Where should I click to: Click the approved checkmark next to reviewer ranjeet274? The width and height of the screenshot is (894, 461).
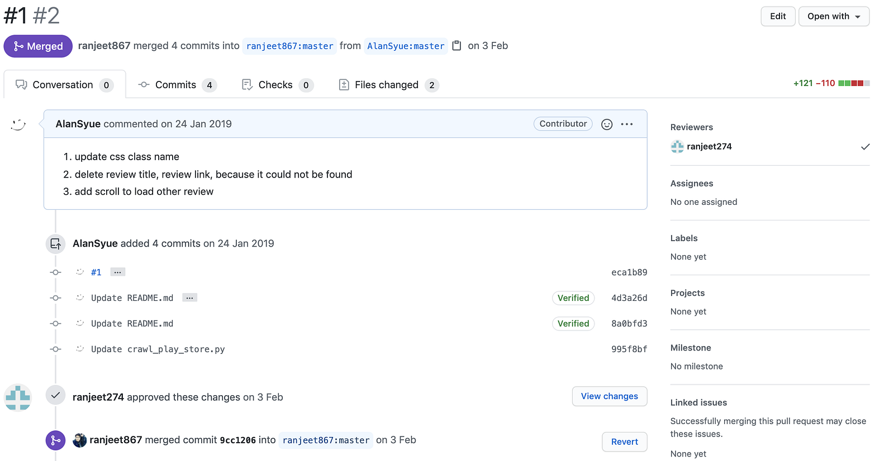865,147
